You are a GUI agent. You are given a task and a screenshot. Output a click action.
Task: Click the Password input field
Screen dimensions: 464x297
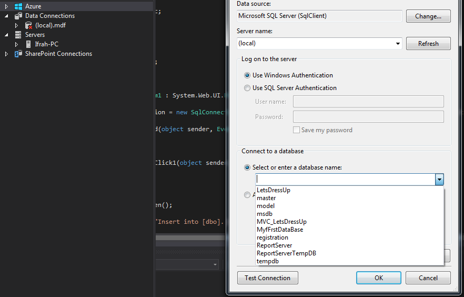tap(368, 117)
